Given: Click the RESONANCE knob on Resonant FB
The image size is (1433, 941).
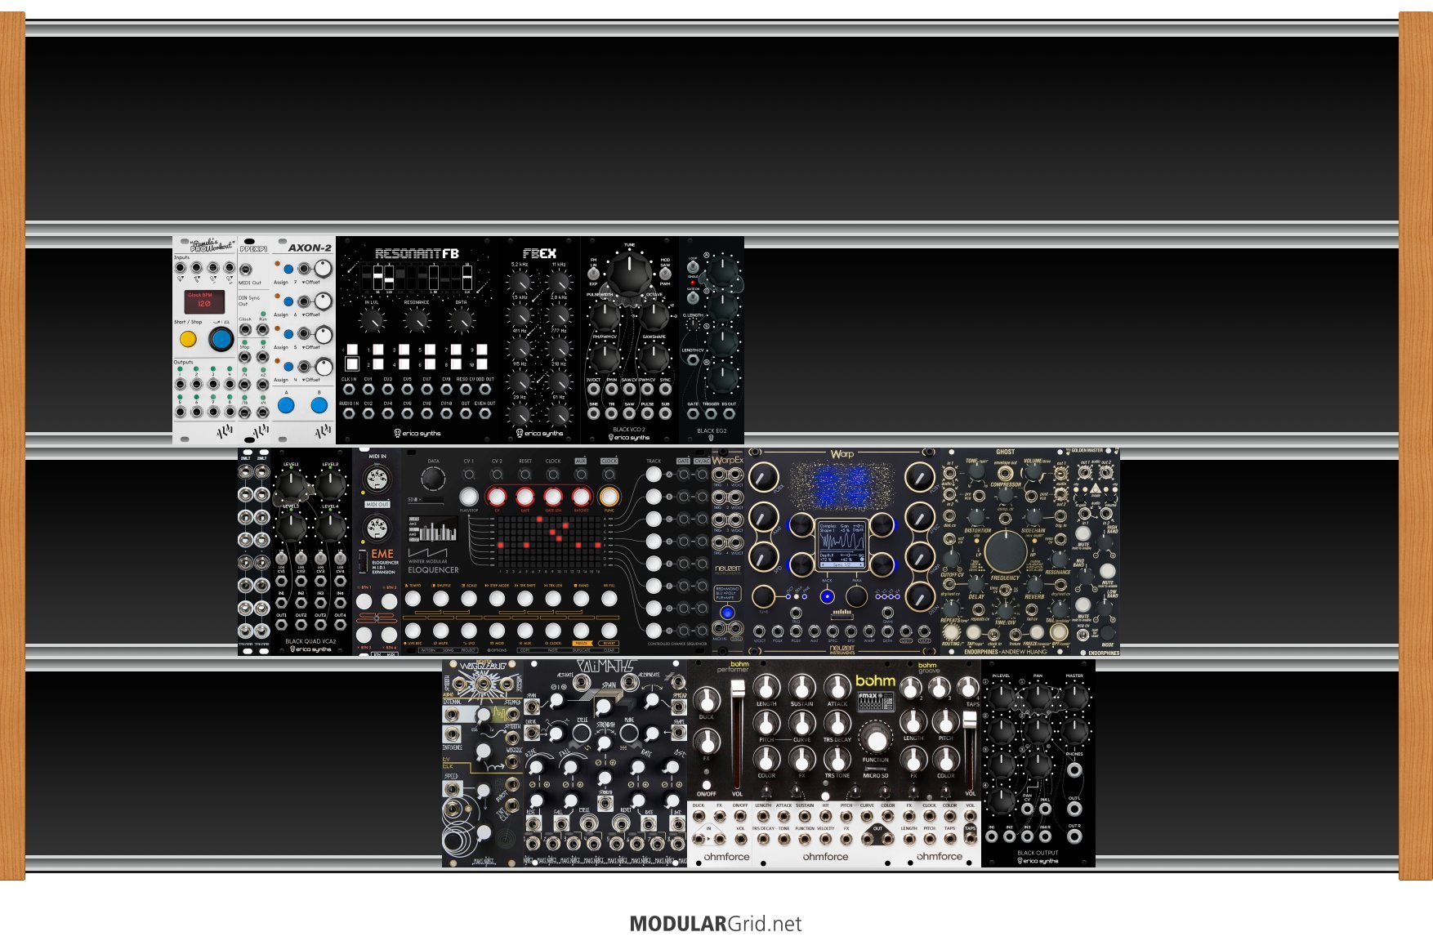Looking at the screenshot, I should coord(417,321).
